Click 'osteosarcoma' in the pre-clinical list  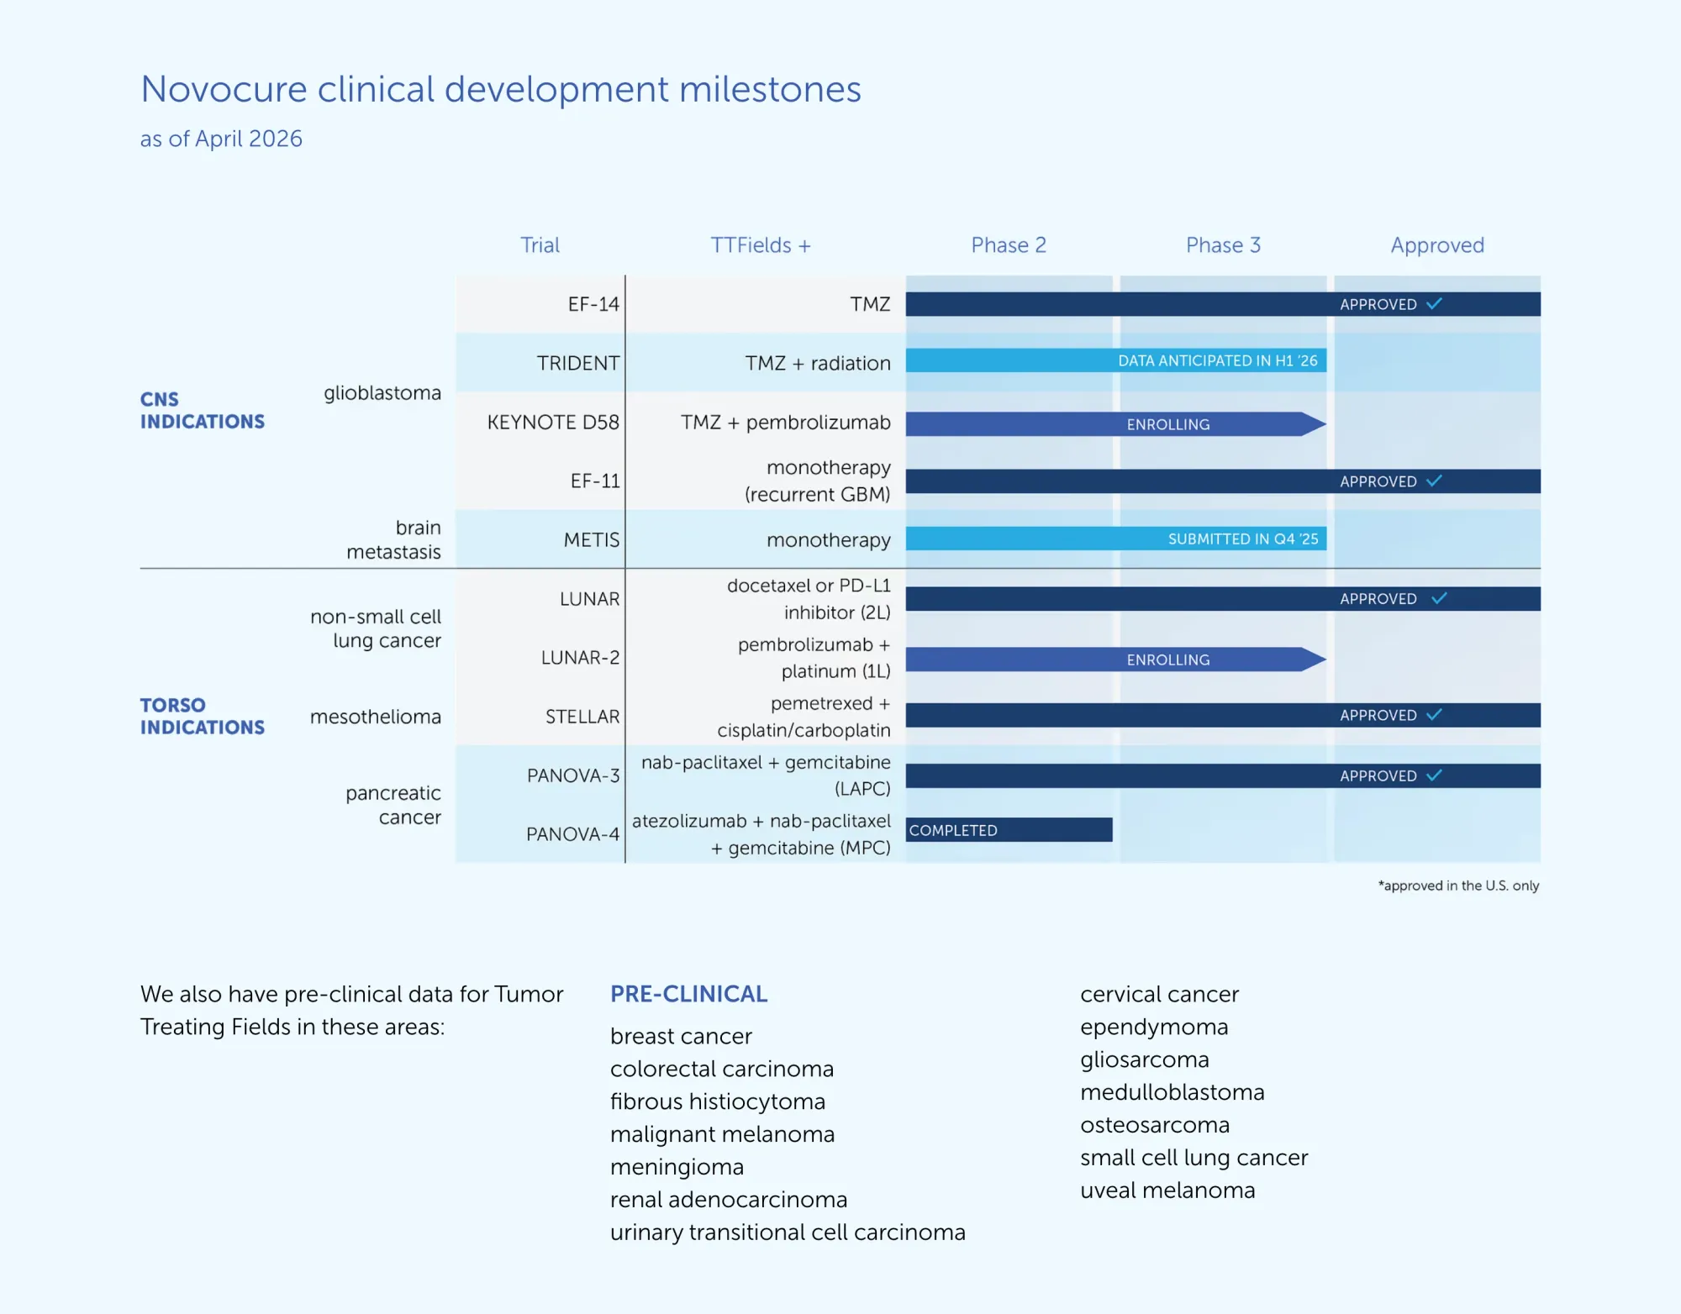coord(1155,1125)
